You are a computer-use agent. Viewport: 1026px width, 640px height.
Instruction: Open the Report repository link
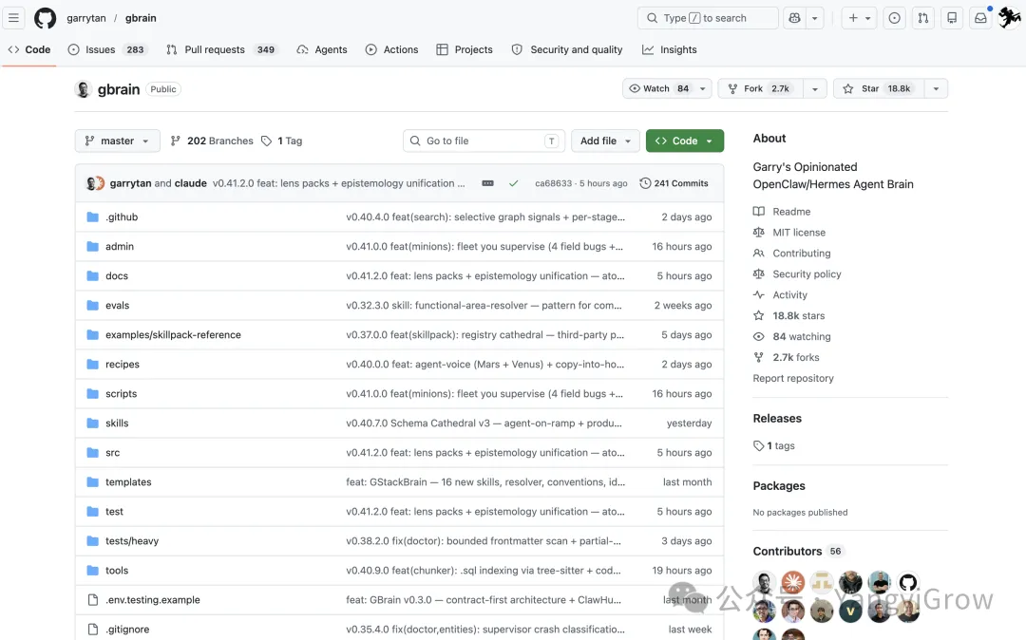[x=793, y=378]
